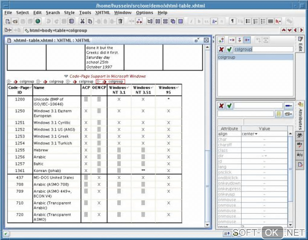Viewport: 308px width, 240px height.
Task: Click the Convert element icon in toolbar
Action: pyautogui.click(x=139, y=21)
